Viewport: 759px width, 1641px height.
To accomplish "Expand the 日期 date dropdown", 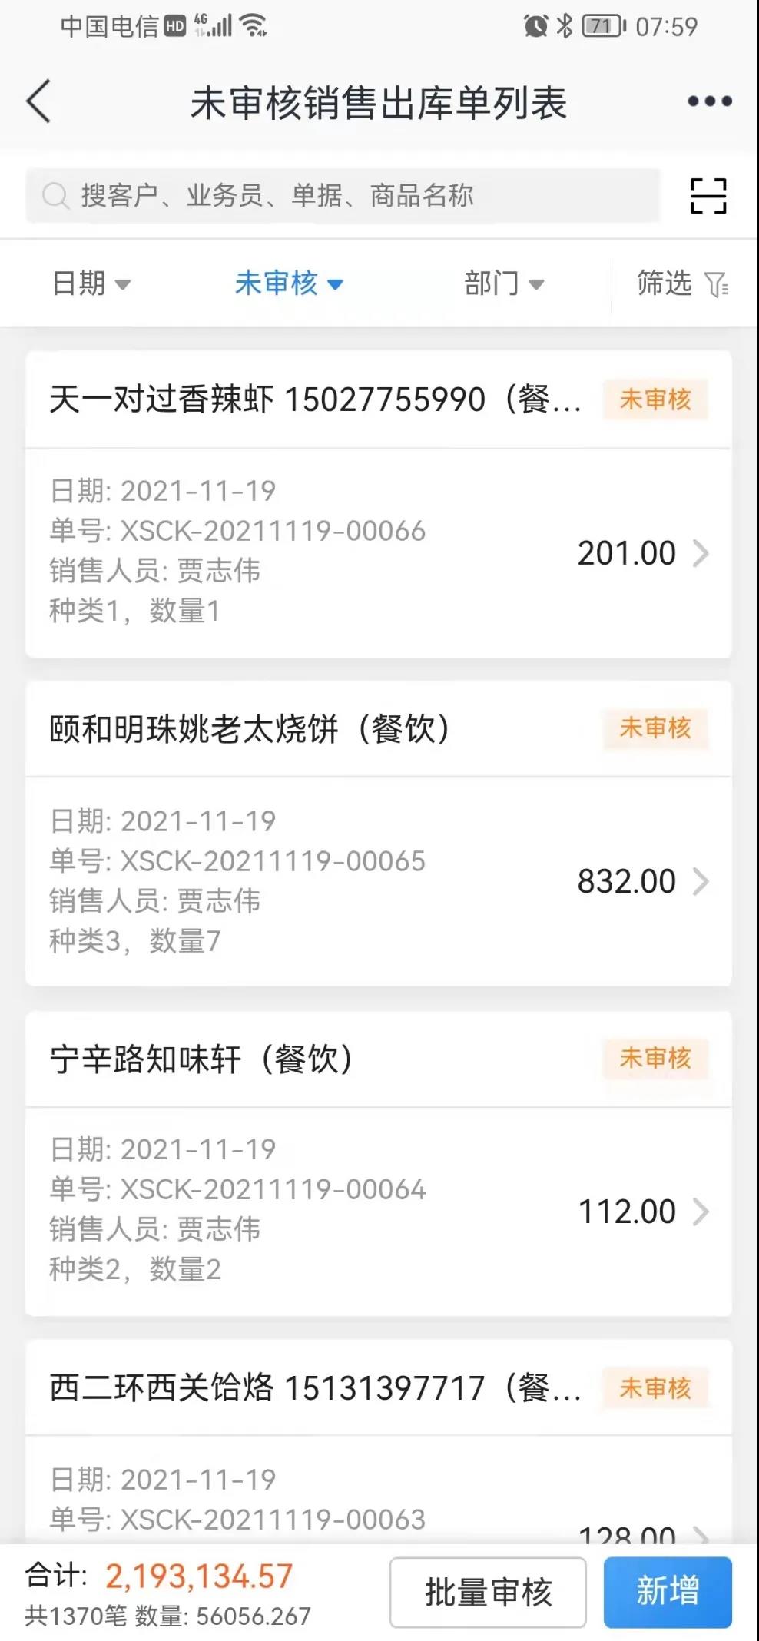I will (91, 284).
